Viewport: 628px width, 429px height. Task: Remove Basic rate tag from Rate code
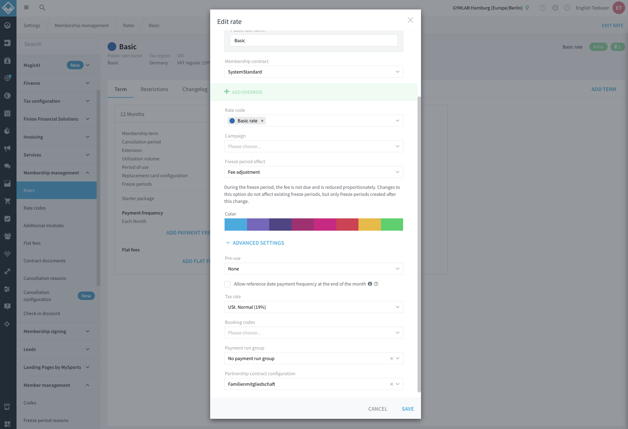pyautogui.click(x=262, y=121)
